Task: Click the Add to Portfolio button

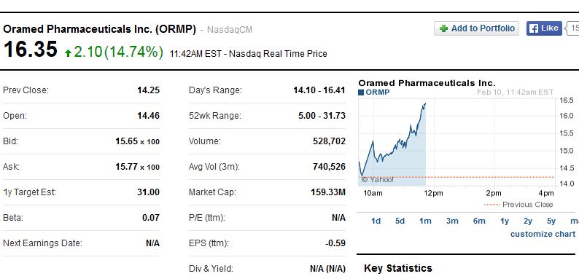Action: point(476,28)
